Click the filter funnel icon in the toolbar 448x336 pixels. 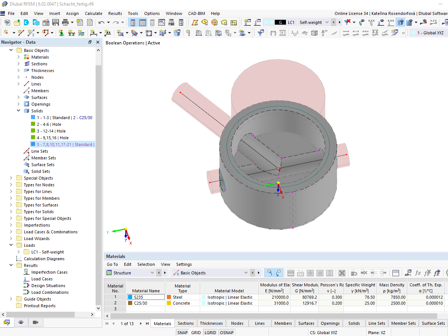(x=261, y=33)
